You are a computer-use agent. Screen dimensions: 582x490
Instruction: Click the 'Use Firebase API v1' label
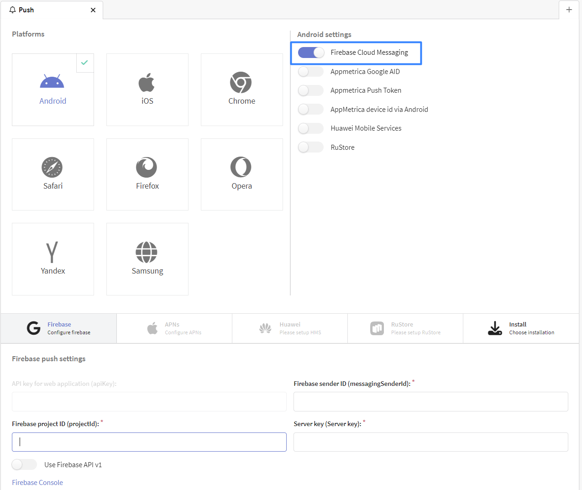point(73,464)
